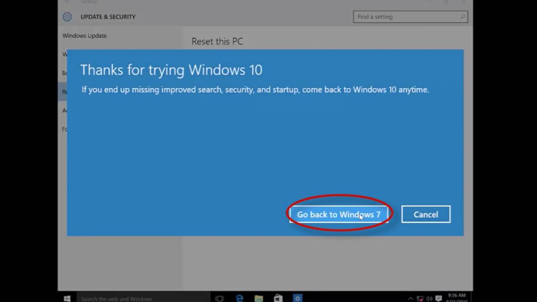Click the Go back to Windows 7 button
537x302 pixels.
click(x=339, y=214)
